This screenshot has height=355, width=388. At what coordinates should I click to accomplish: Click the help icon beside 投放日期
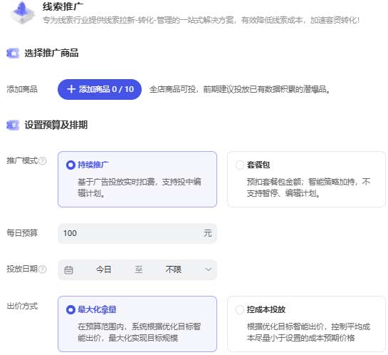click(43, 269)
